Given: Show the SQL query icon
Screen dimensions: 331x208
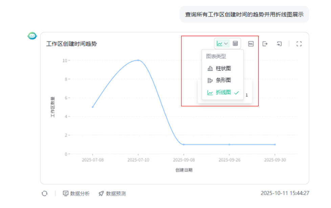Looking at the screenshot, I should tap(251, 44).
